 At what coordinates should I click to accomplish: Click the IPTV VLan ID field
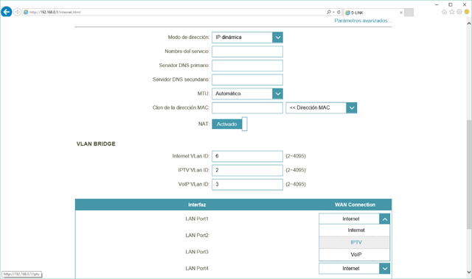pyautogui.click(x=247, y=170)
